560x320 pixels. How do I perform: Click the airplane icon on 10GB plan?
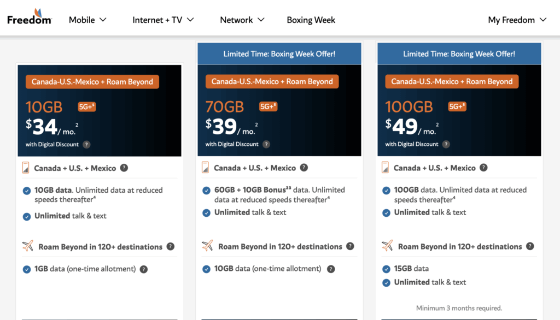click(x=28, y=246)
